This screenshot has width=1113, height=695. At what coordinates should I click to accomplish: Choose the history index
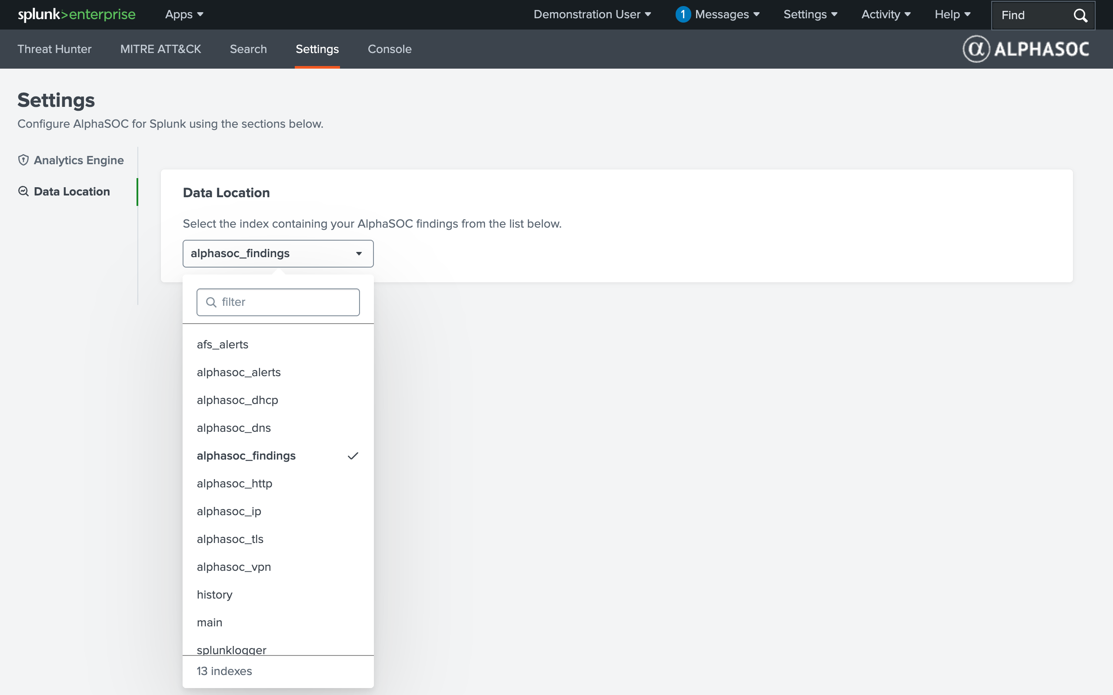coord(278,595)
